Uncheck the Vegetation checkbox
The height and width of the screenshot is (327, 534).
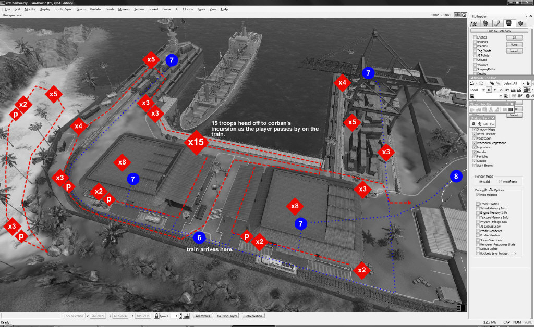click(x=475, y=139)
